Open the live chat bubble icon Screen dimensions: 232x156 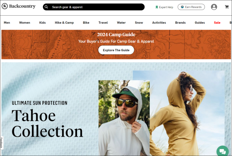pyautogui.click(x=223, y=151)
